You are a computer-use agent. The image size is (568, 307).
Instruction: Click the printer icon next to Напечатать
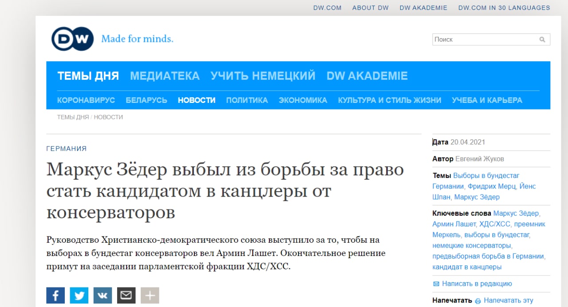[x=478, y=301]
